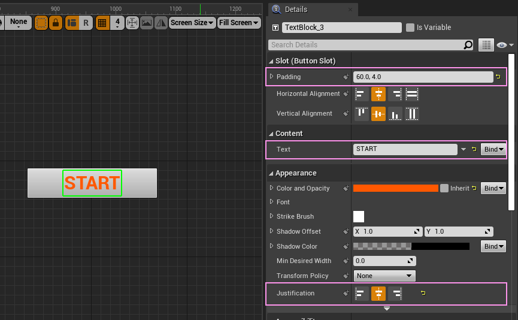Click the TextBlock_3 name field

(341, 28)
